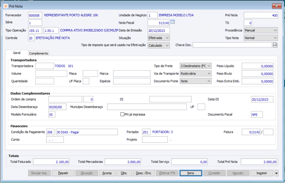Click the Portador code field

point(146,132)
